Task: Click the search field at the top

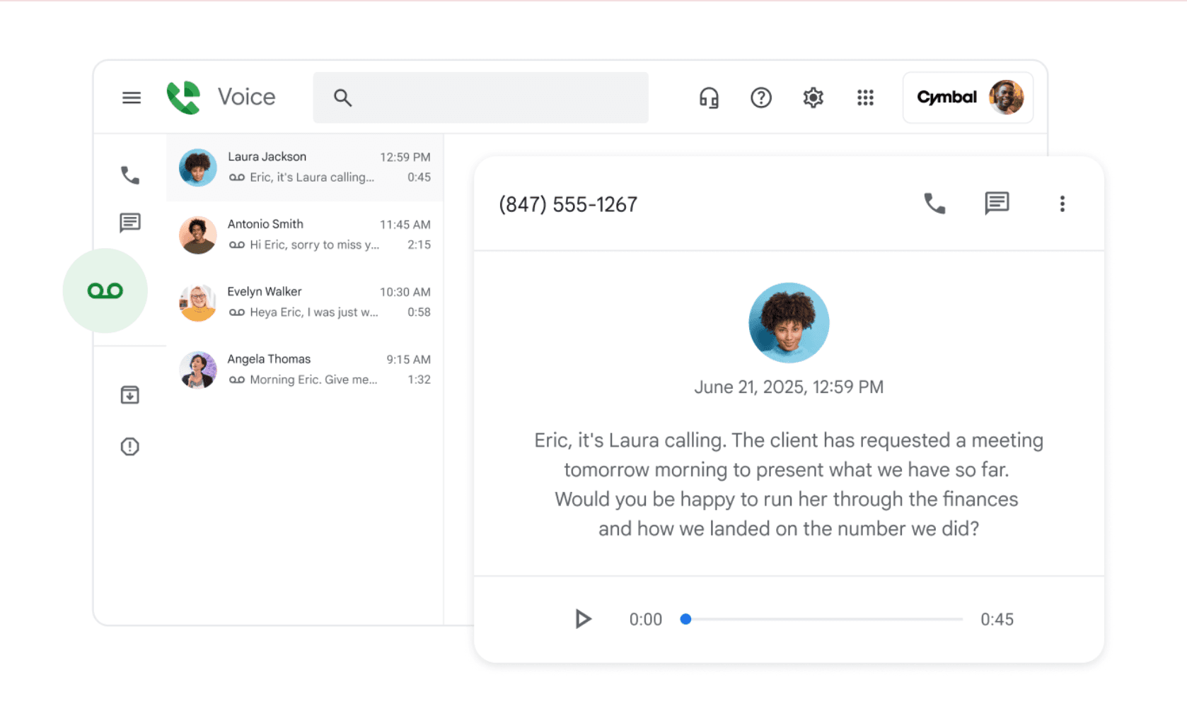Action: coord(481,98)
